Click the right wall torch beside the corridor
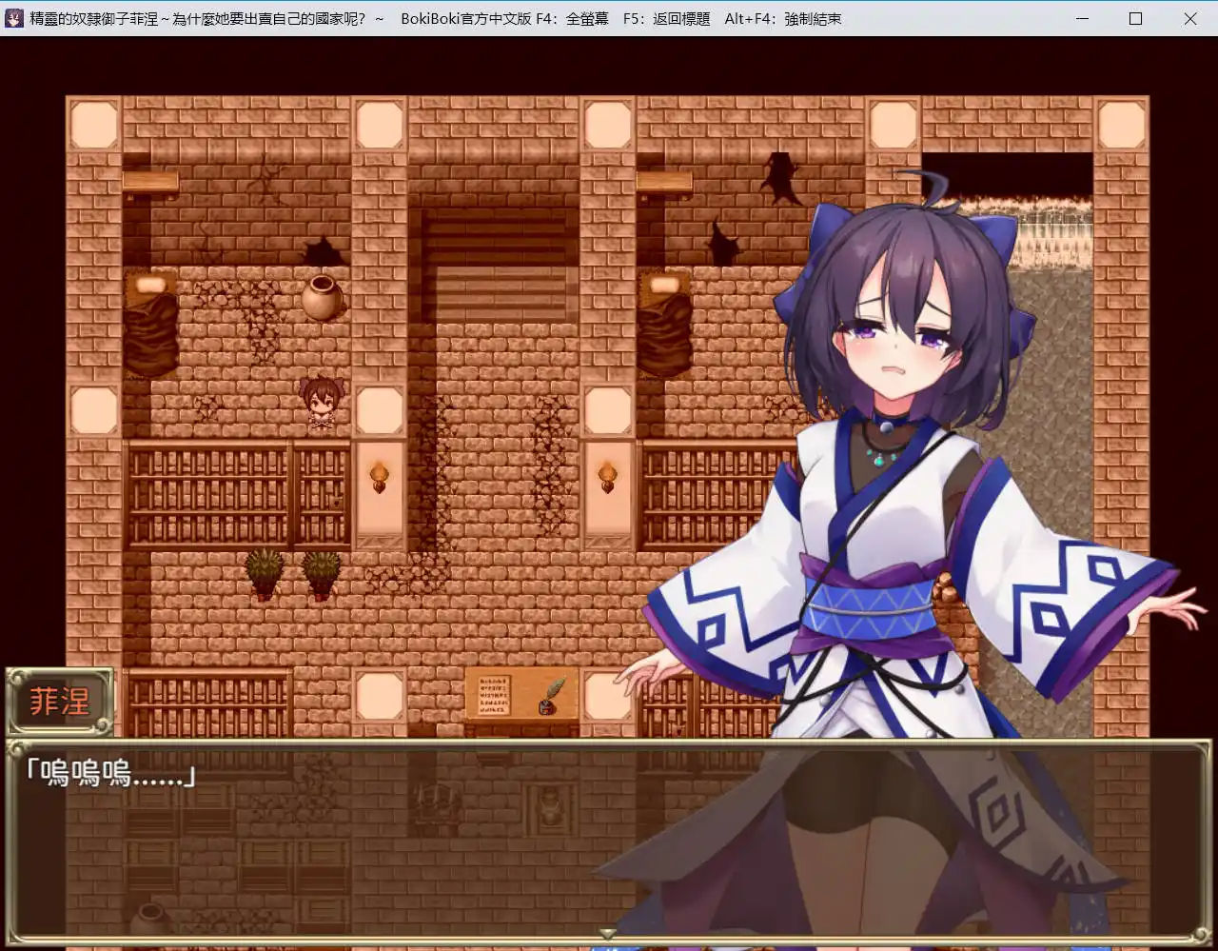Image resolution: width=1218 pixels, height=951 pixels. (x=607, y=476)
